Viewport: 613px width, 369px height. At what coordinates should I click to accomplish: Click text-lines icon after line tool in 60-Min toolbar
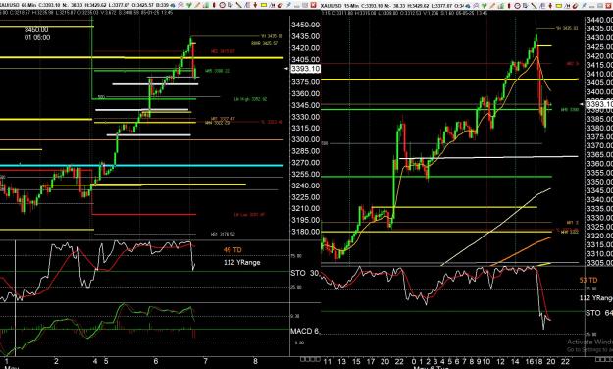tap(247, 5)
